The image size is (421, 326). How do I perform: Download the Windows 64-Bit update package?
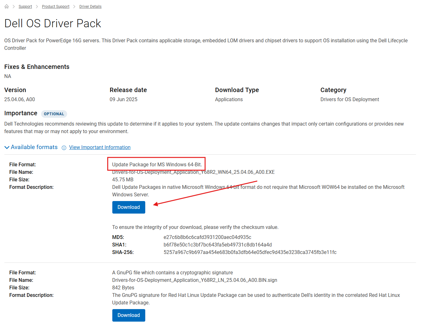(129, 207)
